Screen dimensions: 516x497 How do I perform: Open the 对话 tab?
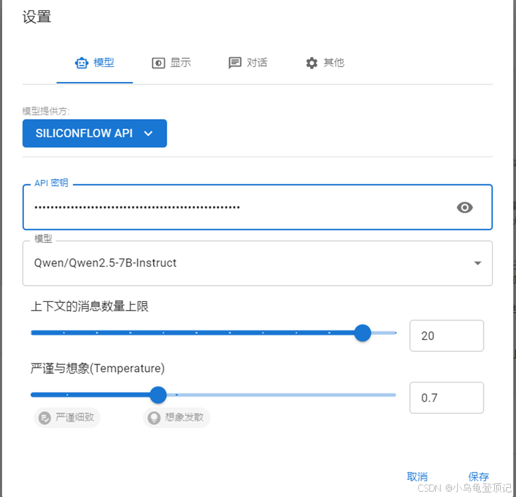pyautogui.click(x=248, y=62)
